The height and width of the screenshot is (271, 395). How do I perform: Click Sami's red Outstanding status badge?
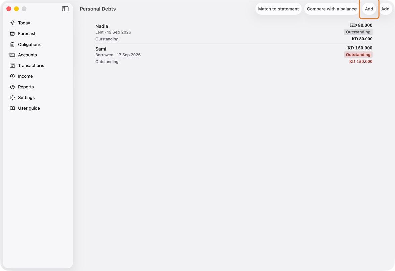point(358,54)
